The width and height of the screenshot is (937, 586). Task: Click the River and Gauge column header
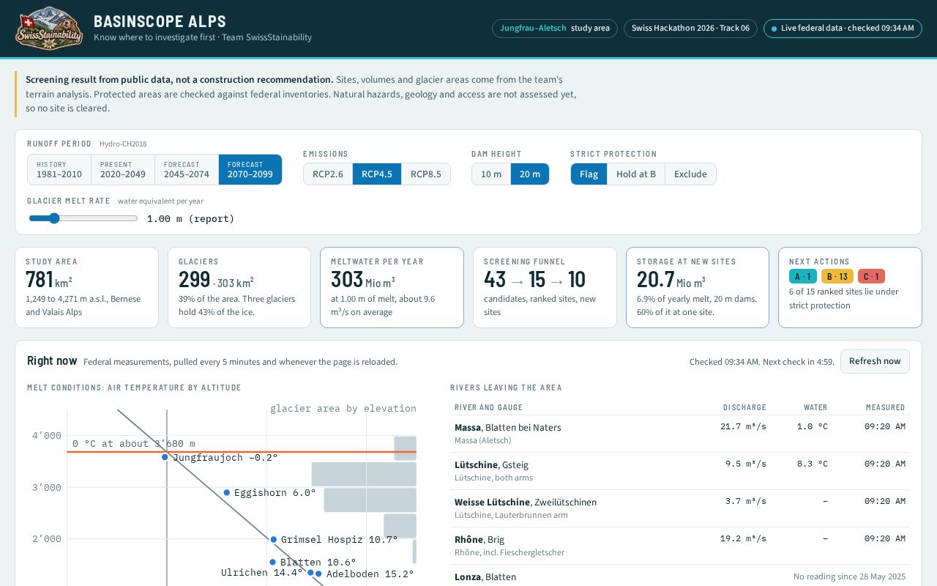[x=488, y=407]
